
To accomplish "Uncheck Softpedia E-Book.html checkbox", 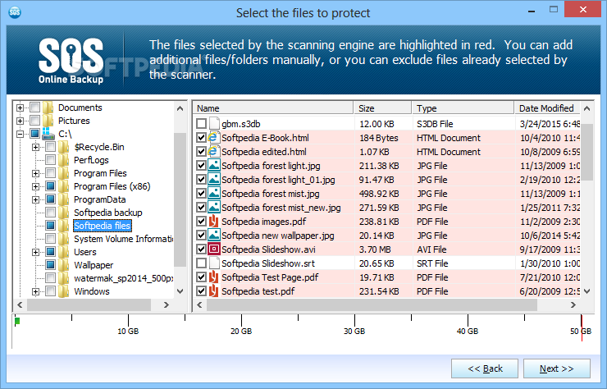I will click(x=201, y=138).
